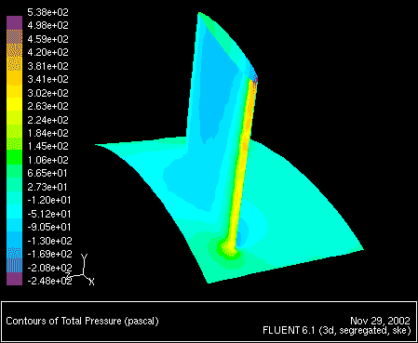The height and width of the screenshot is (343, 418).
Task: Click the -1.20e+01 legend value
Action: [49, 200]
